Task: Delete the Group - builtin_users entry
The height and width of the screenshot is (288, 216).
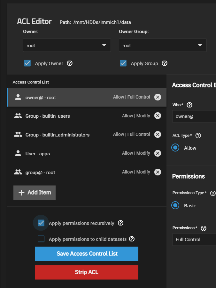Action: pos(158,116)
